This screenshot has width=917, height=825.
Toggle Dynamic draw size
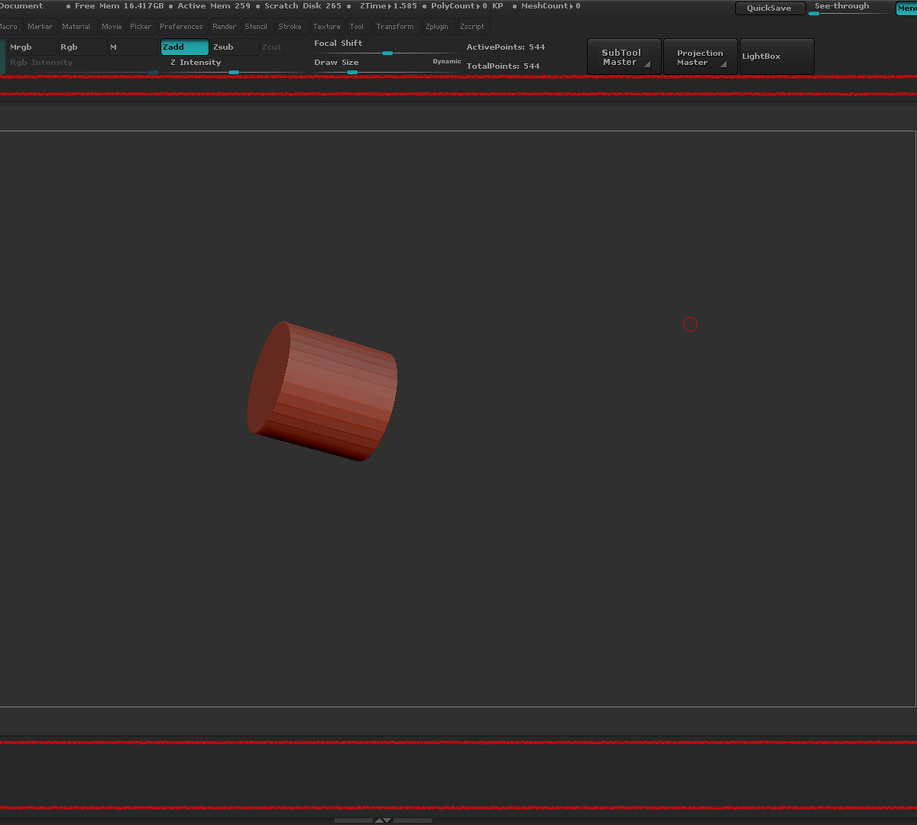(447, 62)
